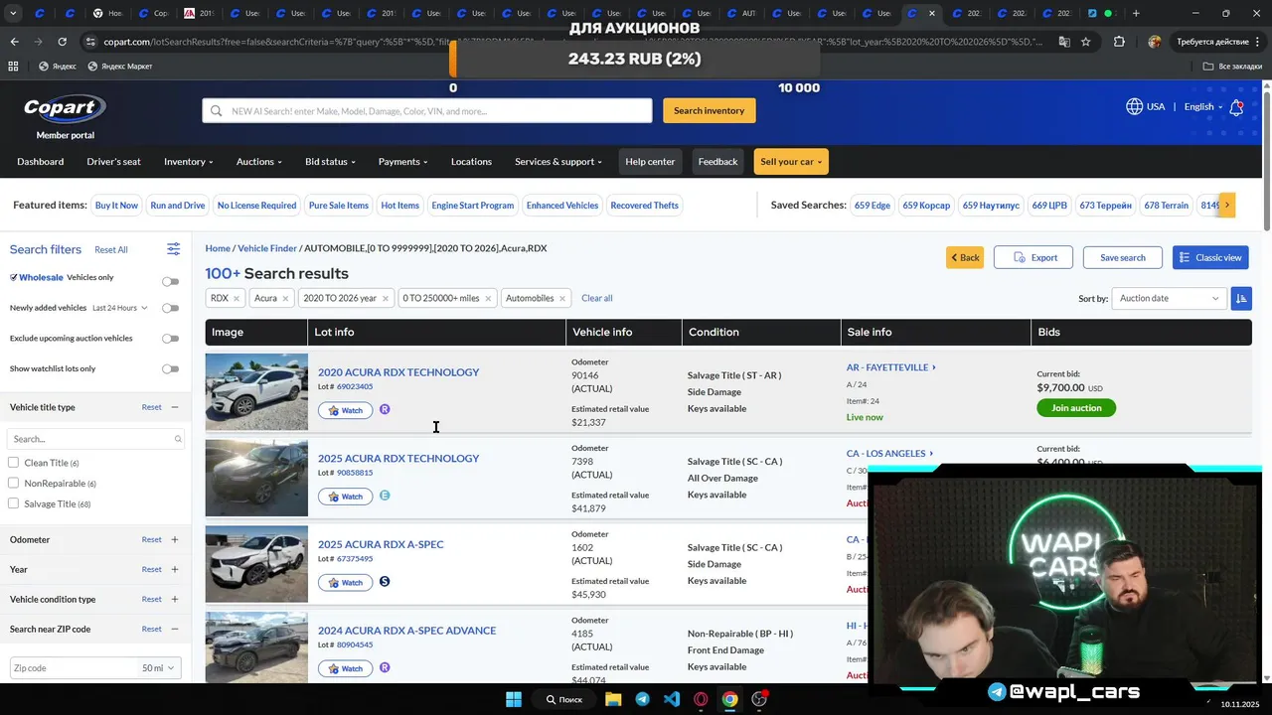Toggle sort order icon button
1272x715 pixels.
click(x=1241, y=298)
